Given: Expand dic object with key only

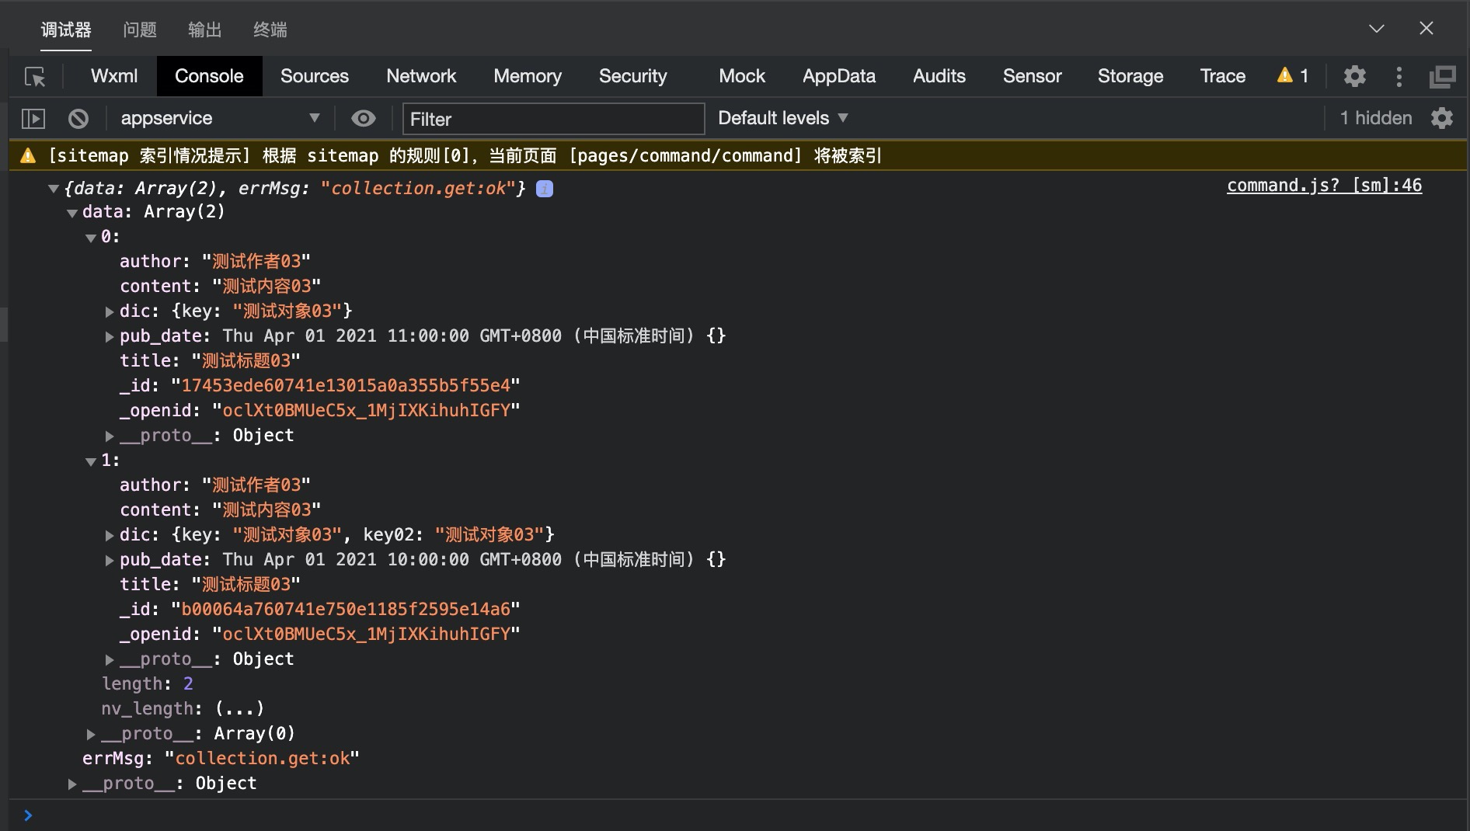Looking at the screenshot, I should 110,311.
